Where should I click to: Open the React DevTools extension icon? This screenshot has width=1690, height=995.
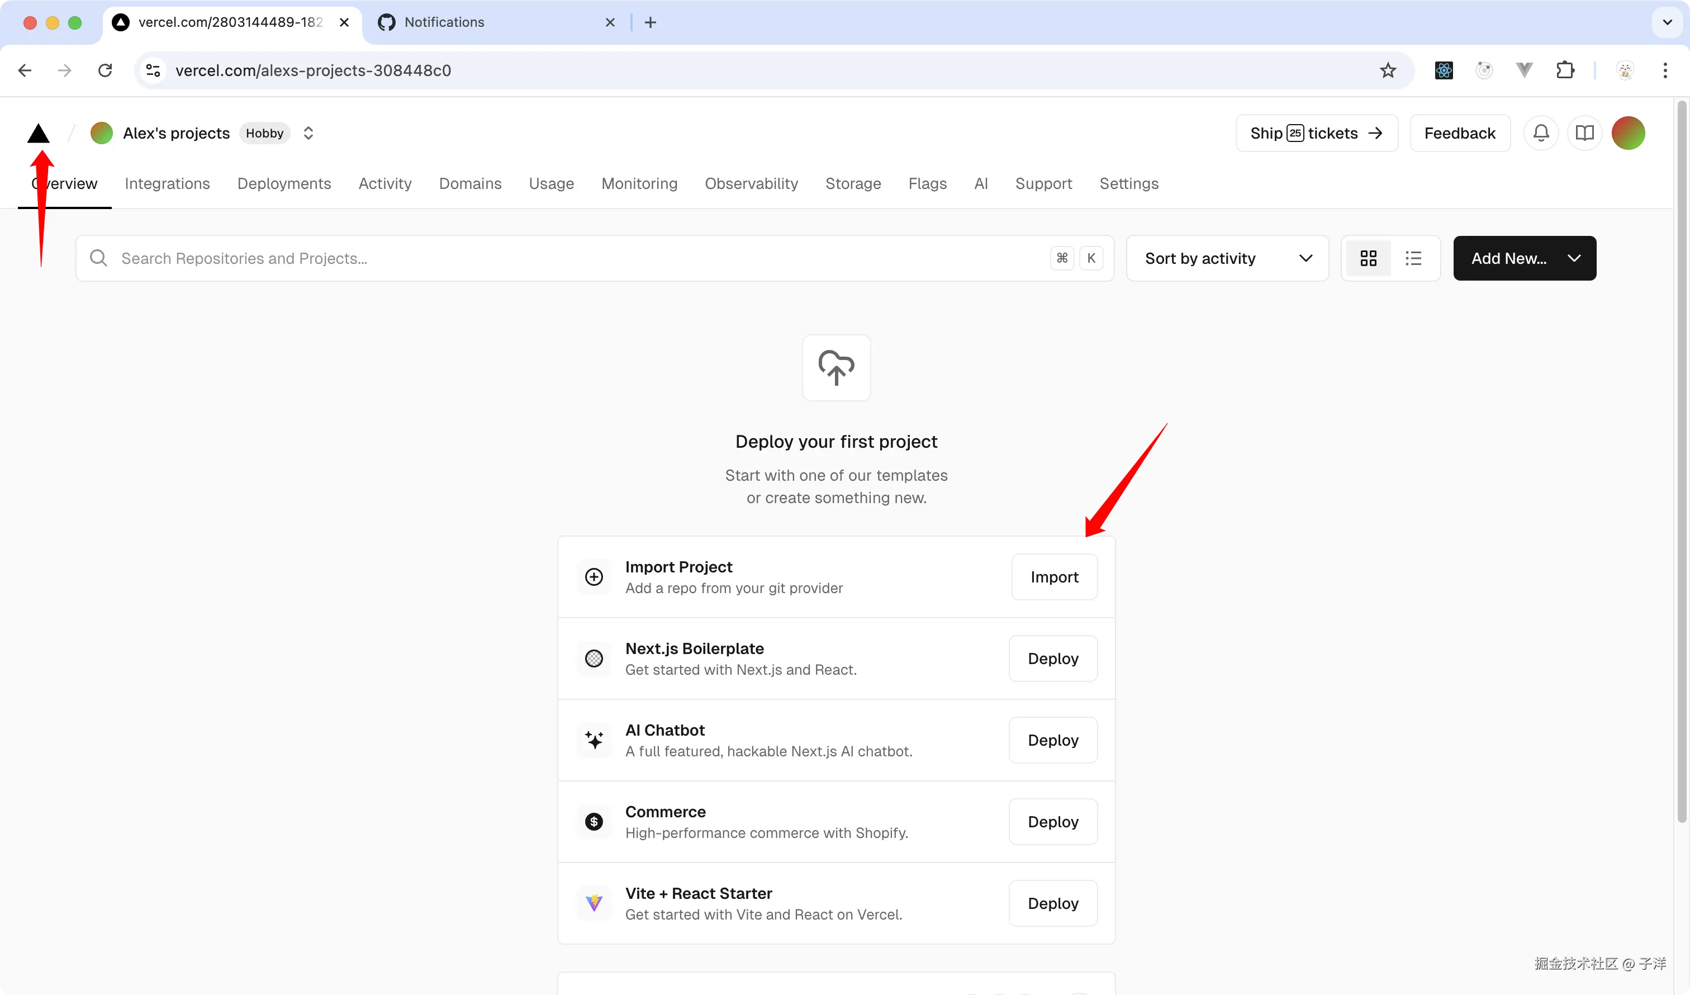pos(1443,70)
